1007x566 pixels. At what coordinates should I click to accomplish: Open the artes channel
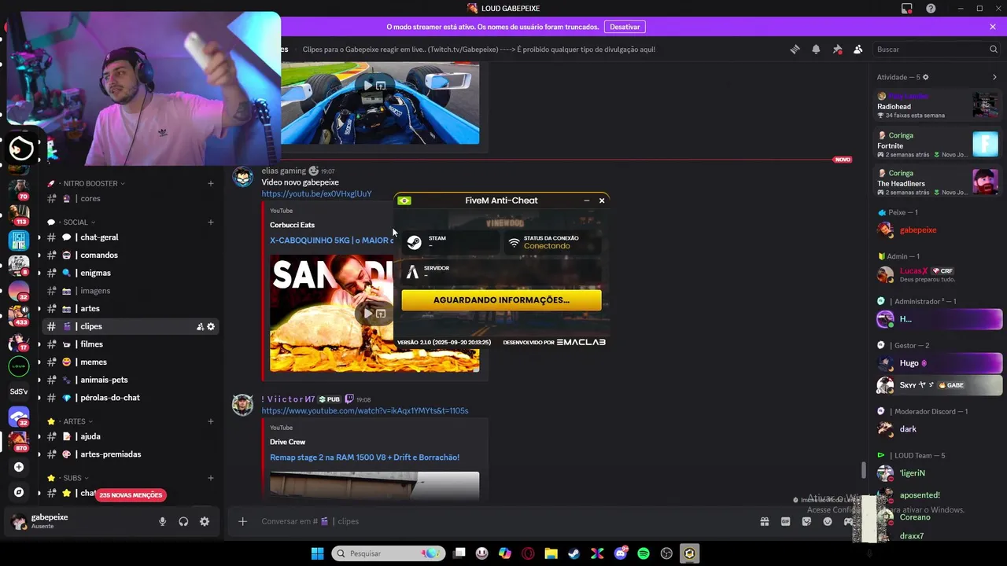coord(130,309)
